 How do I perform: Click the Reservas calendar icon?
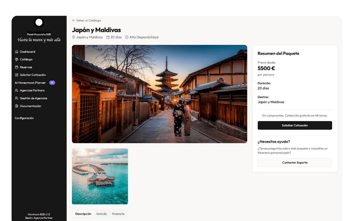coord(17,67)
